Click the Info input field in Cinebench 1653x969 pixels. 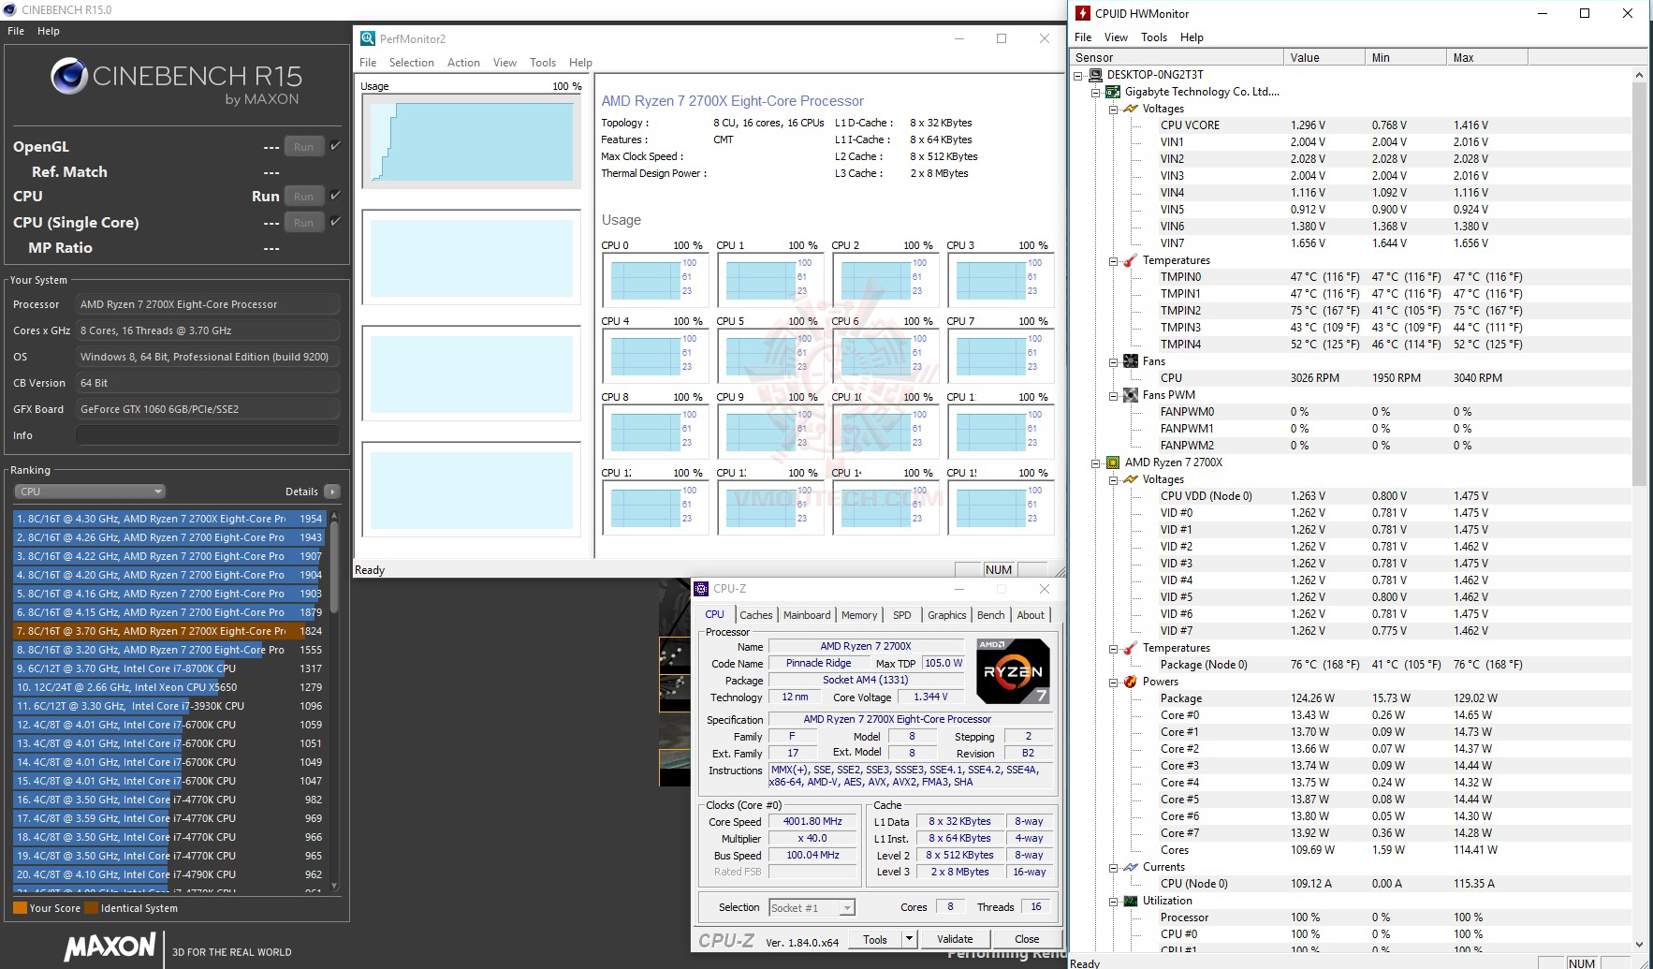[208, 435]
